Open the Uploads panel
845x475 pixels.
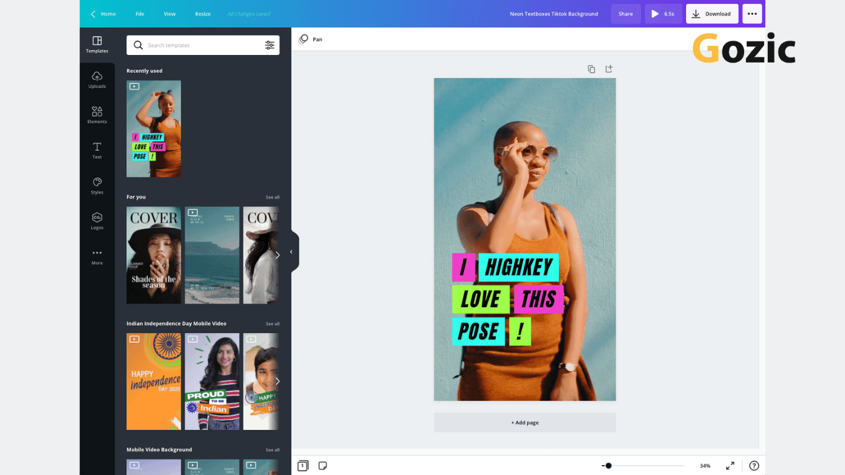(x=97, y=80)
